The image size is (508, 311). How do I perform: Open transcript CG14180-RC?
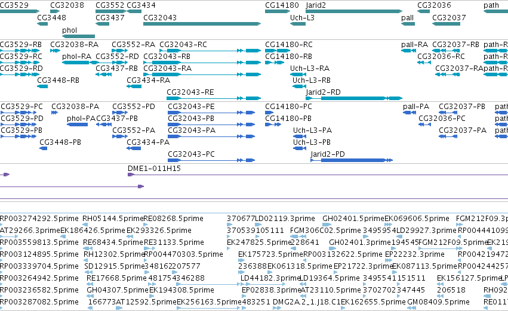[289, 44]
